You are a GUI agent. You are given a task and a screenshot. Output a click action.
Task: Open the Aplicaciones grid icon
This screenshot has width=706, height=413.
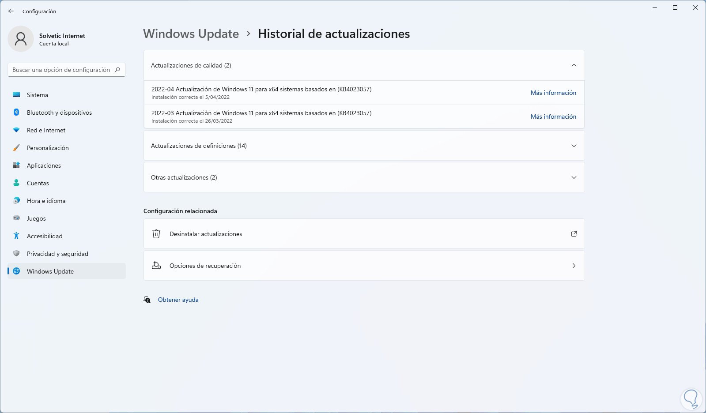click(16, 165)
